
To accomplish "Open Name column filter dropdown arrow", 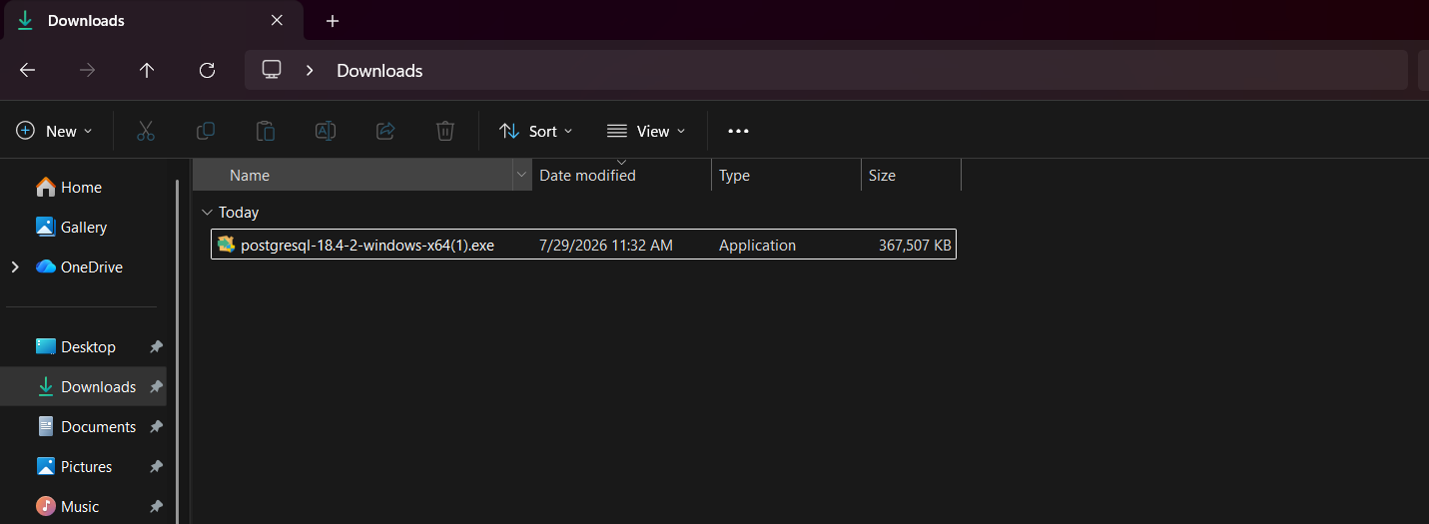I will pos(521,175).
